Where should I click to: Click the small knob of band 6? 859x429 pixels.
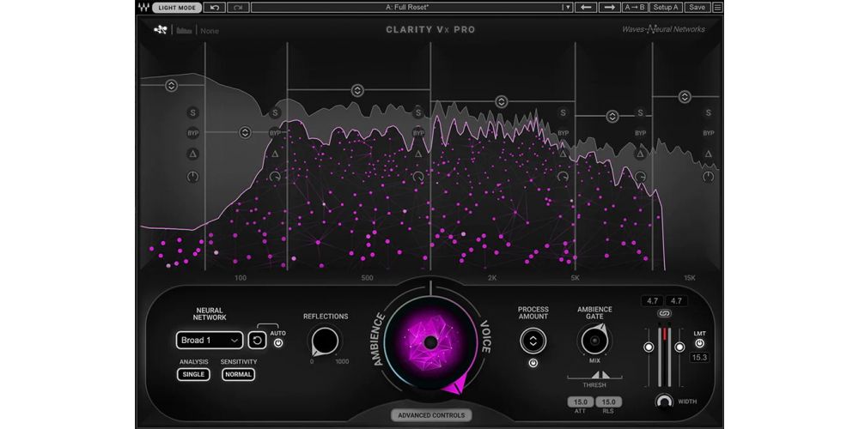tap(709, 177)
